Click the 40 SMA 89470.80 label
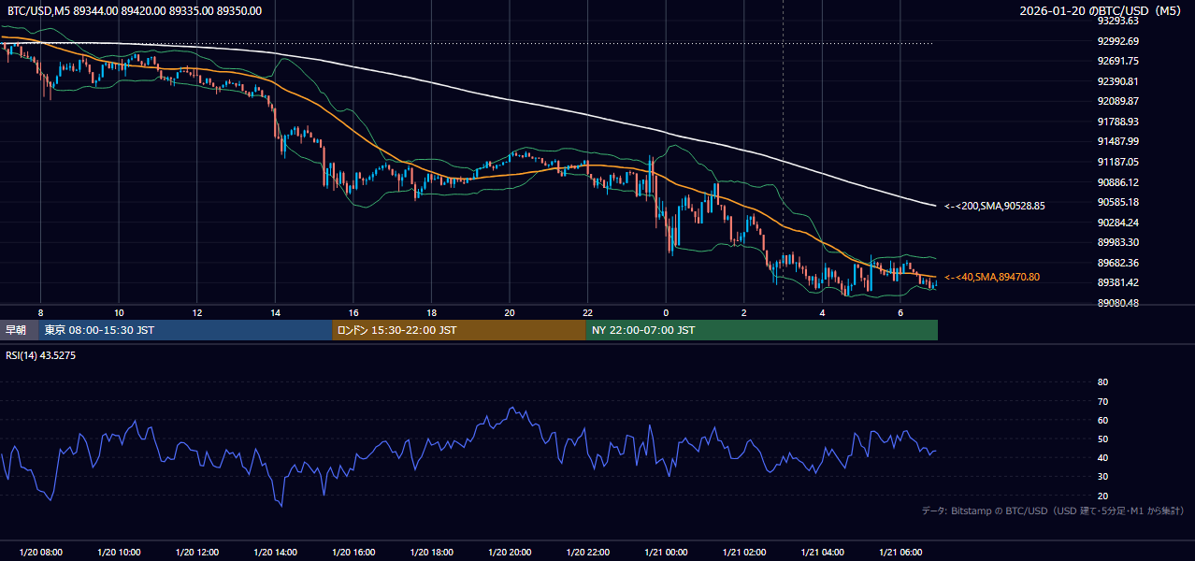The width and height of the screenshot is (1195, 561). (x=991, y=277)
